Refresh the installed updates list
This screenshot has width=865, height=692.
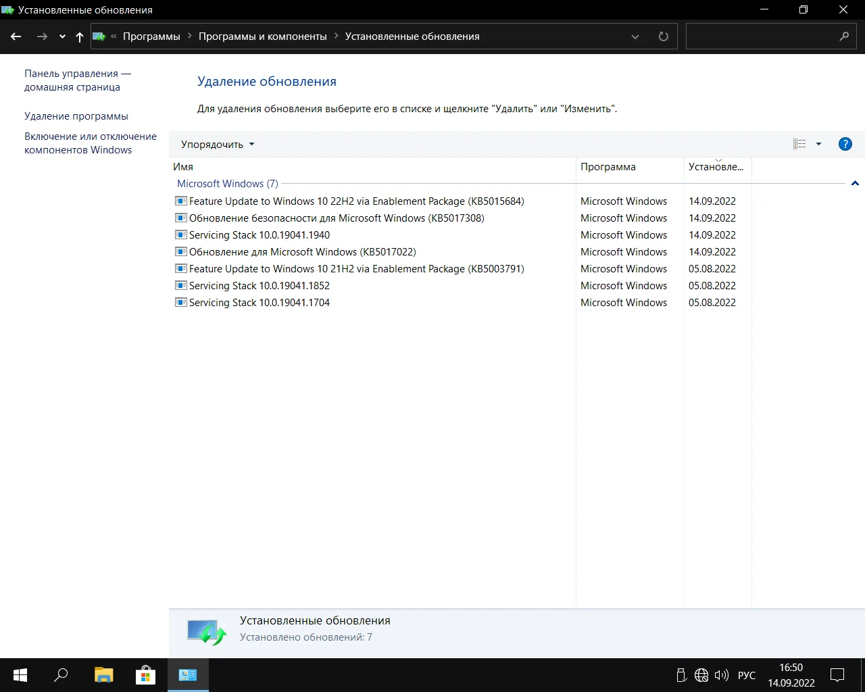[x=664, y=36]
